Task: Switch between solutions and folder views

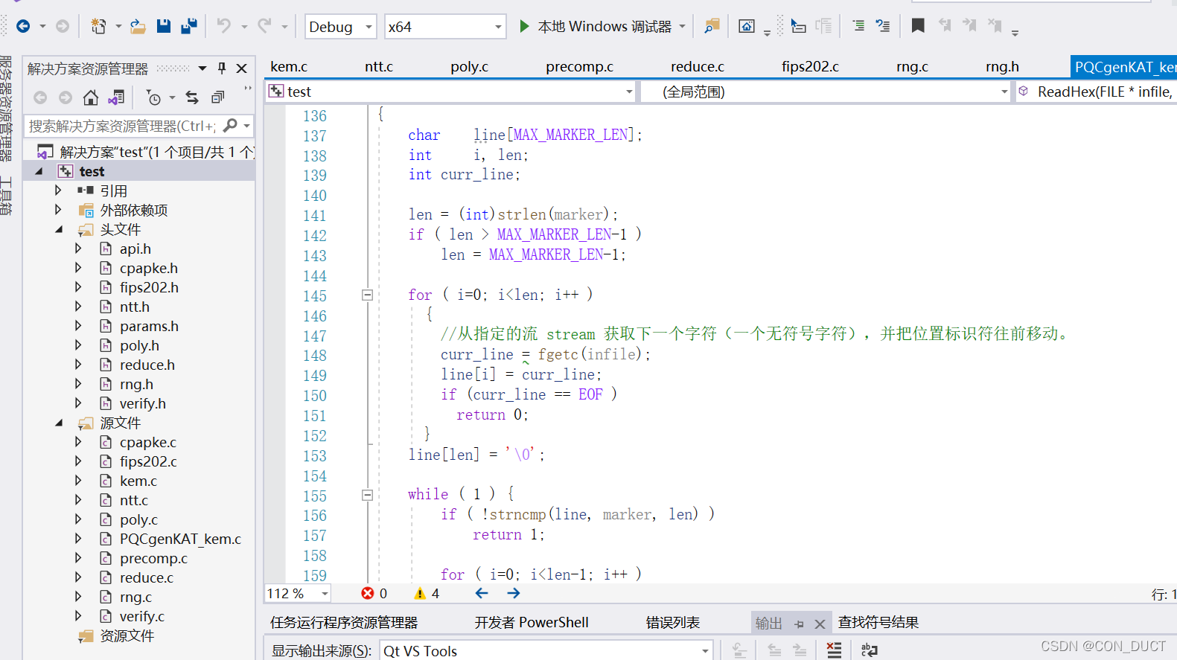Action: click(x=116, y=97)
